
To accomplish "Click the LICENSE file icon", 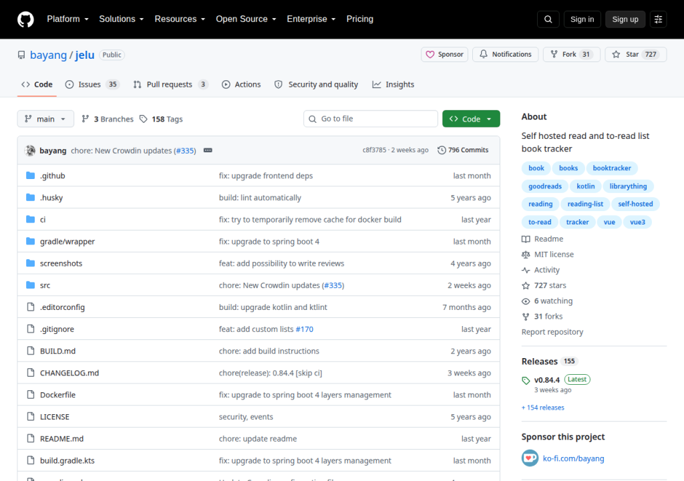I will click(30, 416).
